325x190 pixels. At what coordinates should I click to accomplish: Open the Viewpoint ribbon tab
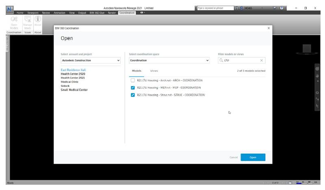pyautogui.click(x=33, y=13)
